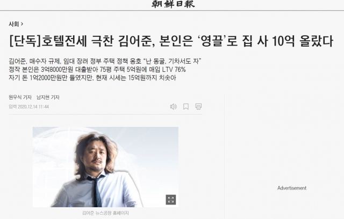The width and height of the screenshot is (344, 219).
Task: Click the subtitle line starting 김어준, 매수자 규제
Action: click(x=105, y=61)
